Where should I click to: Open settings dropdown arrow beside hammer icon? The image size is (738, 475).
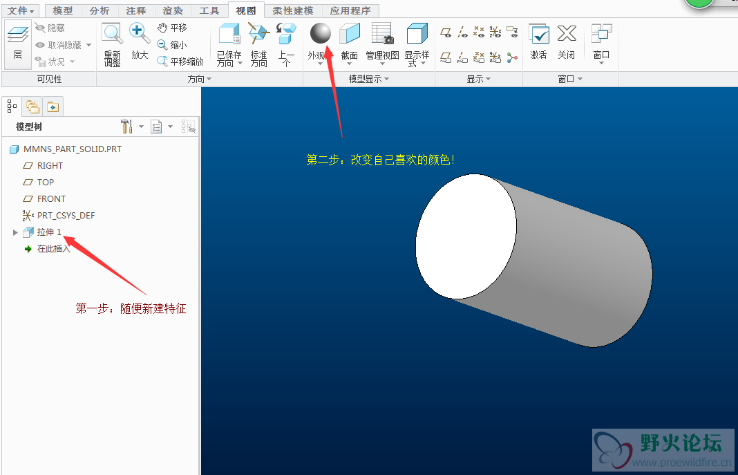coord(141,127)
